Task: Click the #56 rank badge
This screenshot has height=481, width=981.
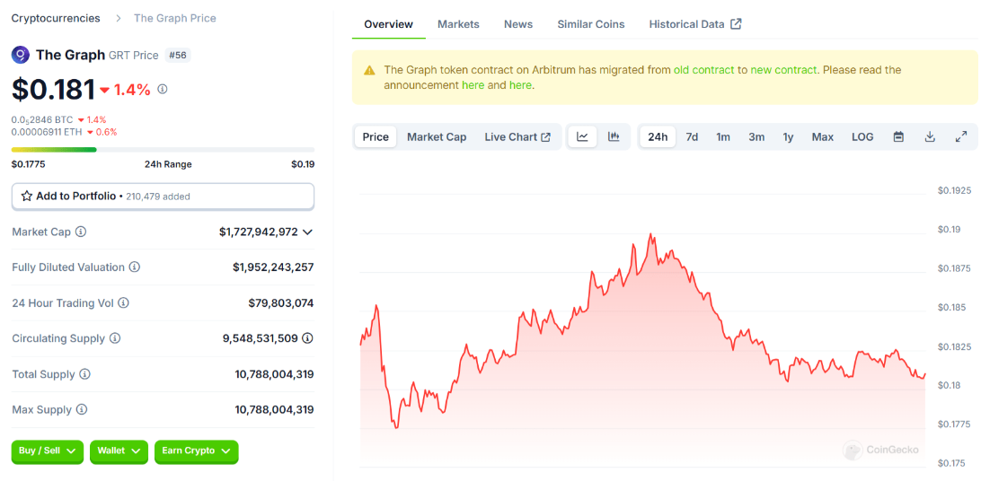Action: click(x=178, y=55)
